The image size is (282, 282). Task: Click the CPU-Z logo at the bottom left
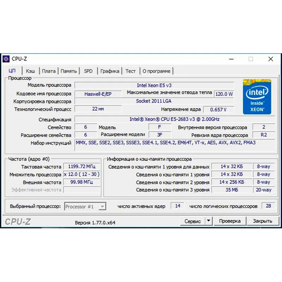point(18,221)
